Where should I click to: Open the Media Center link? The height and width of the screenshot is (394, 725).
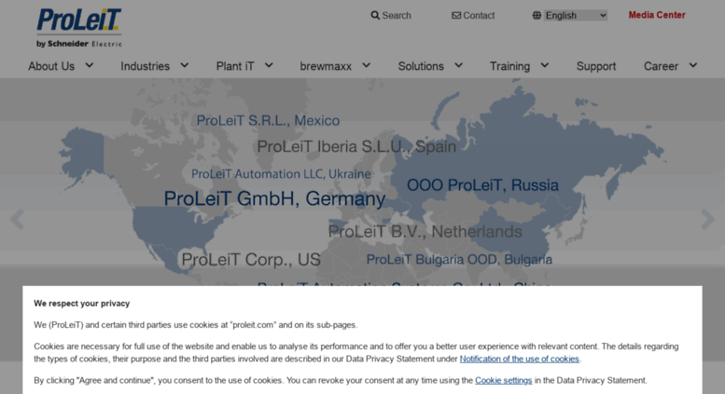click(657, 15)
